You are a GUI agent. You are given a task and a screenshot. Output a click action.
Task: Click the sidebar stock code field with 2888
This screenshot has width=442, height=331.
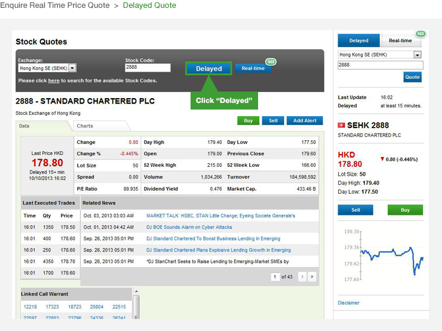coord(380,65)
